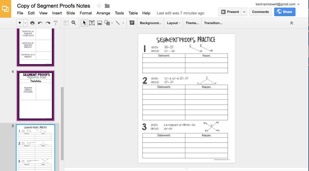Open account dropdown for katrinamnewell@gmail.com

point(298,4)
